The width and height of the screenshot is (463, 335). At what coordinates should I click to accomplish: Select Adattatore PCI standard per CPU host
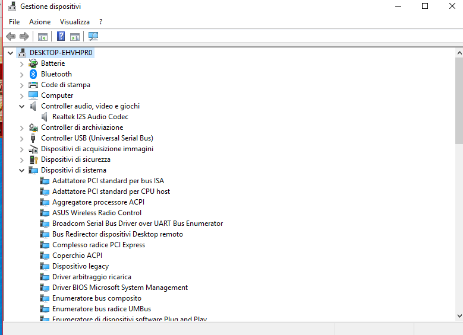point(111,192)
